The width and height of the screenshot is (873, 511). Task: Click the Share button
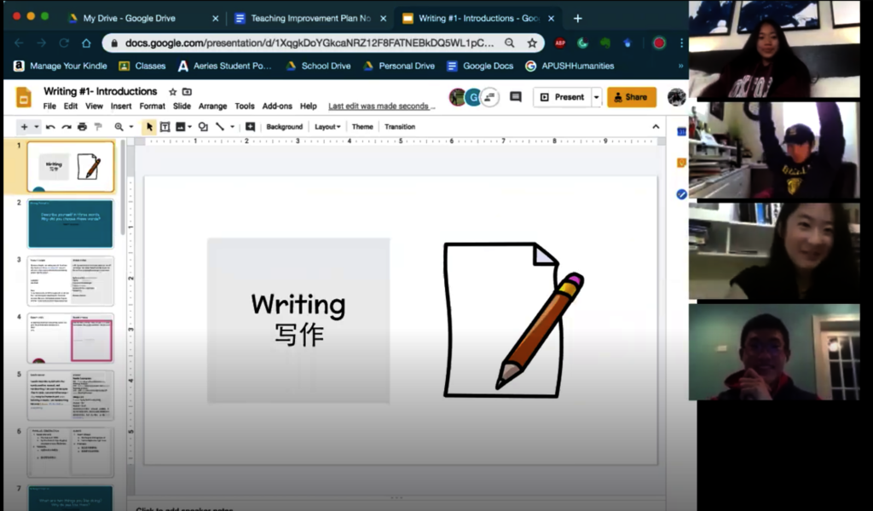[631, 97]
